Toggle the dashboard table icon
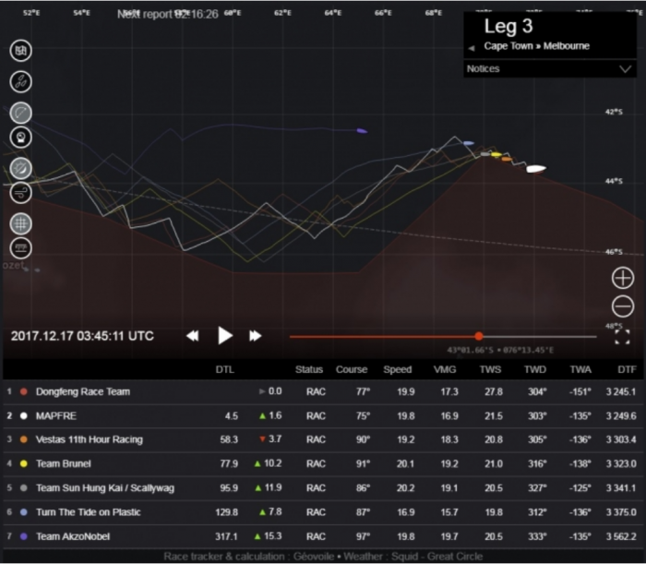646x564 pixels. [x=20, y=248]
